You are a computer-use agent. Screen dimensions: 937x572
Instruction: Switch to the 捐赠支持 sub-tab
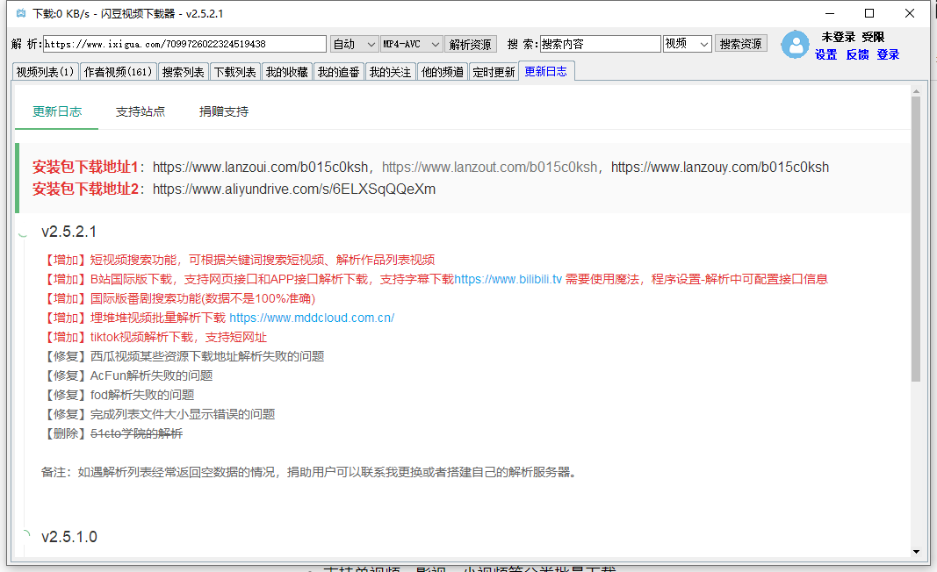(224, 111)
